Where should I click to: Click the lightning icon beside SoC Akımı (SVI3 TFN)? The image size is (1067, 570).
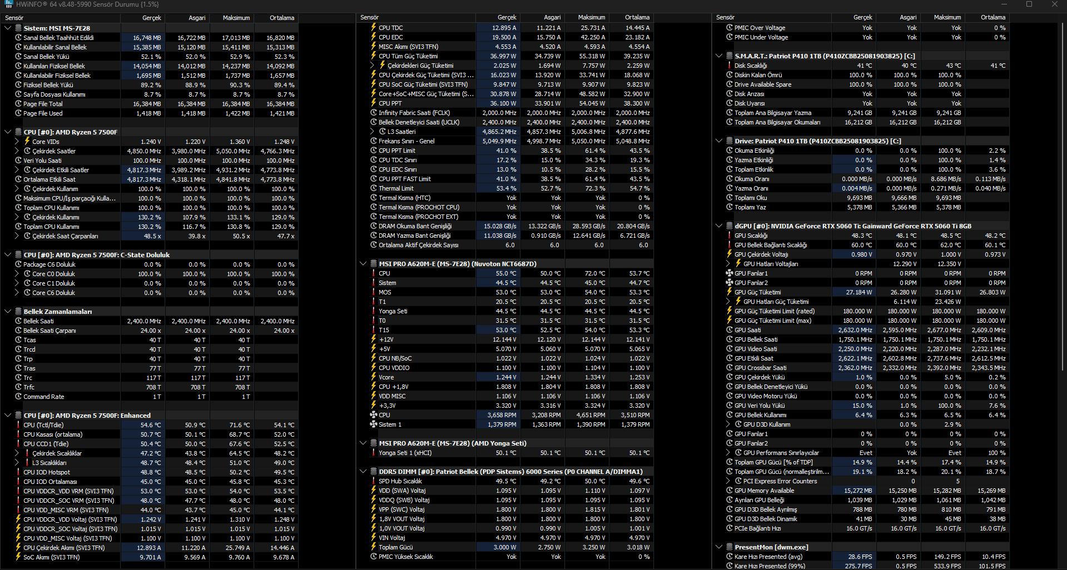click(x=18, y=557)
